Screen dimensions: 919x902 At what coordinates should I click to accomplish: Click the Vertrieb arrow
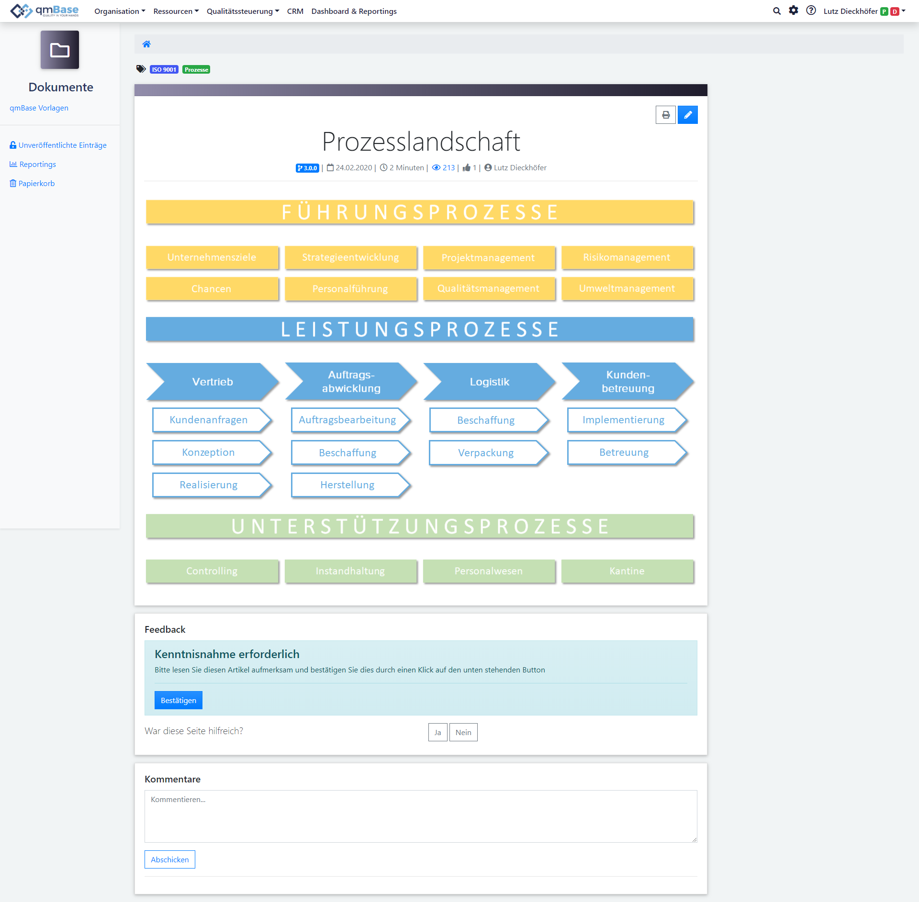212,382
